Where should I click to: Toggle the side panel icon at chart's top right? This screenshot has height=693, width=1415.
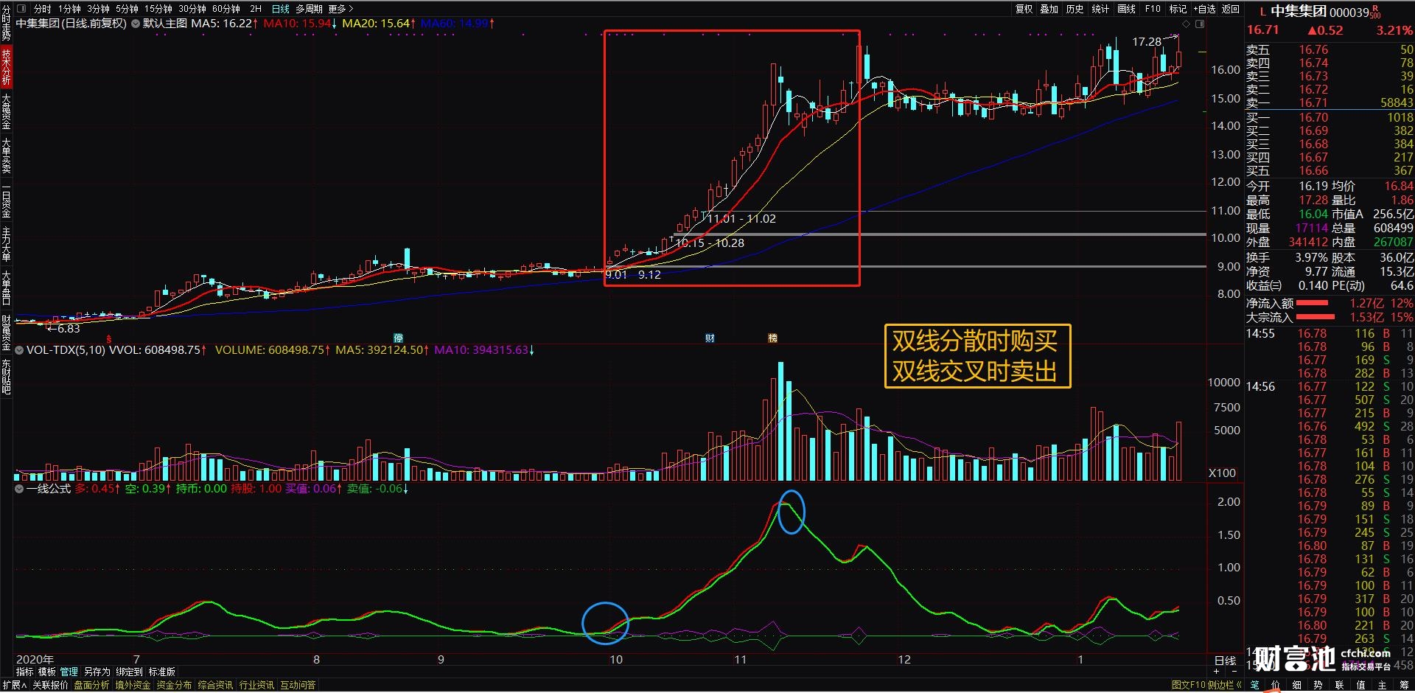pos(1200,24)
